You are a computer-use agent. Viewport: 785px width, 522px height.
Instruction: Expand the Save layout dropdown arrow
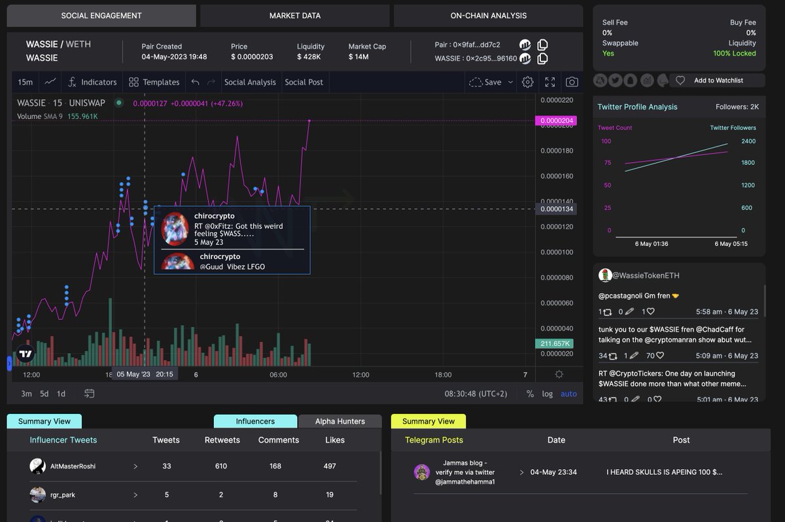pyautogui.click(x=509, y=82)
